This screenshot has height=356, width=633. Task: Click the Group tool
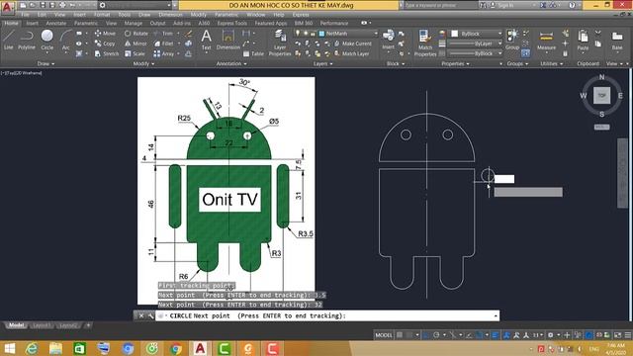tap(512, 40)
